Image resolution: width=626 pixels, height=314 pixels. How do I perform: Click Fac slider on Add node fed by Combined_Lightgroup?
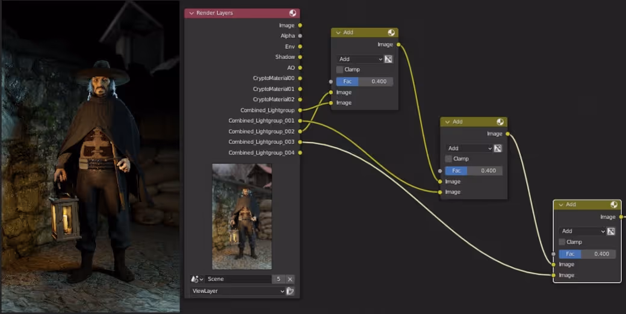365,81
